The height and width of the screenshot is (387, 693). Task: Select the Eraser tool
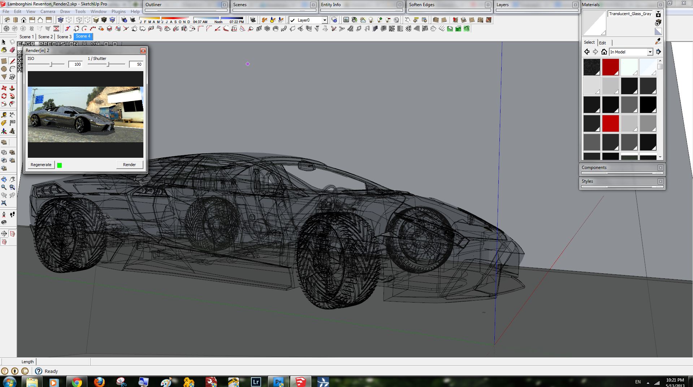12,50
